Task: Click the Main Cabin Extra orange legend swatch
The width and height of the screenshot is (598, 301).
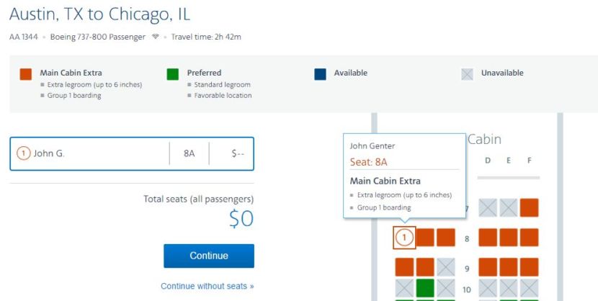Action: click(x=26, y=74)
